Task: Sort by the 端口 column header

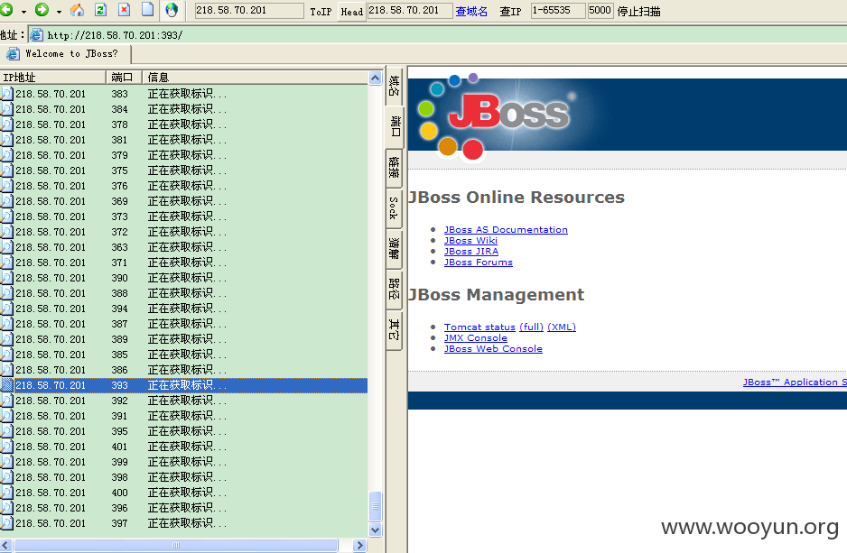Action: tap(124, 78)
